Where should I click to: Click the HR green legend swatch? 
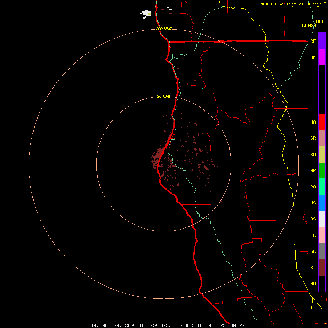322,171
